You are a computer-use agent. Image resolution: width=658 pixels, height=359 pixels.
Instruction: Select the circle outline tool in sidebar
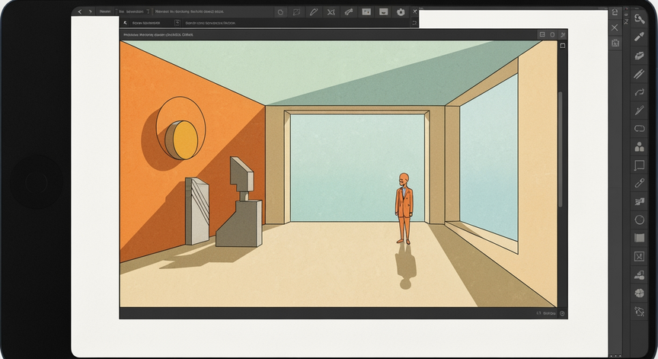[x=639, y=220]
